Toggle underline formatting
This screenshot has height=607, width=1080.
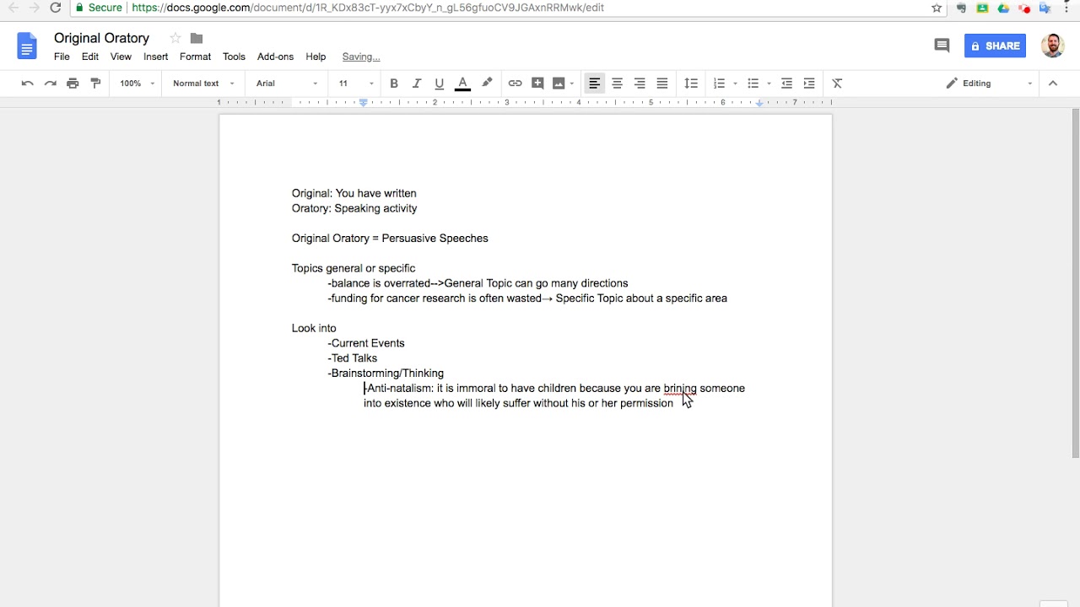[439, 83]
